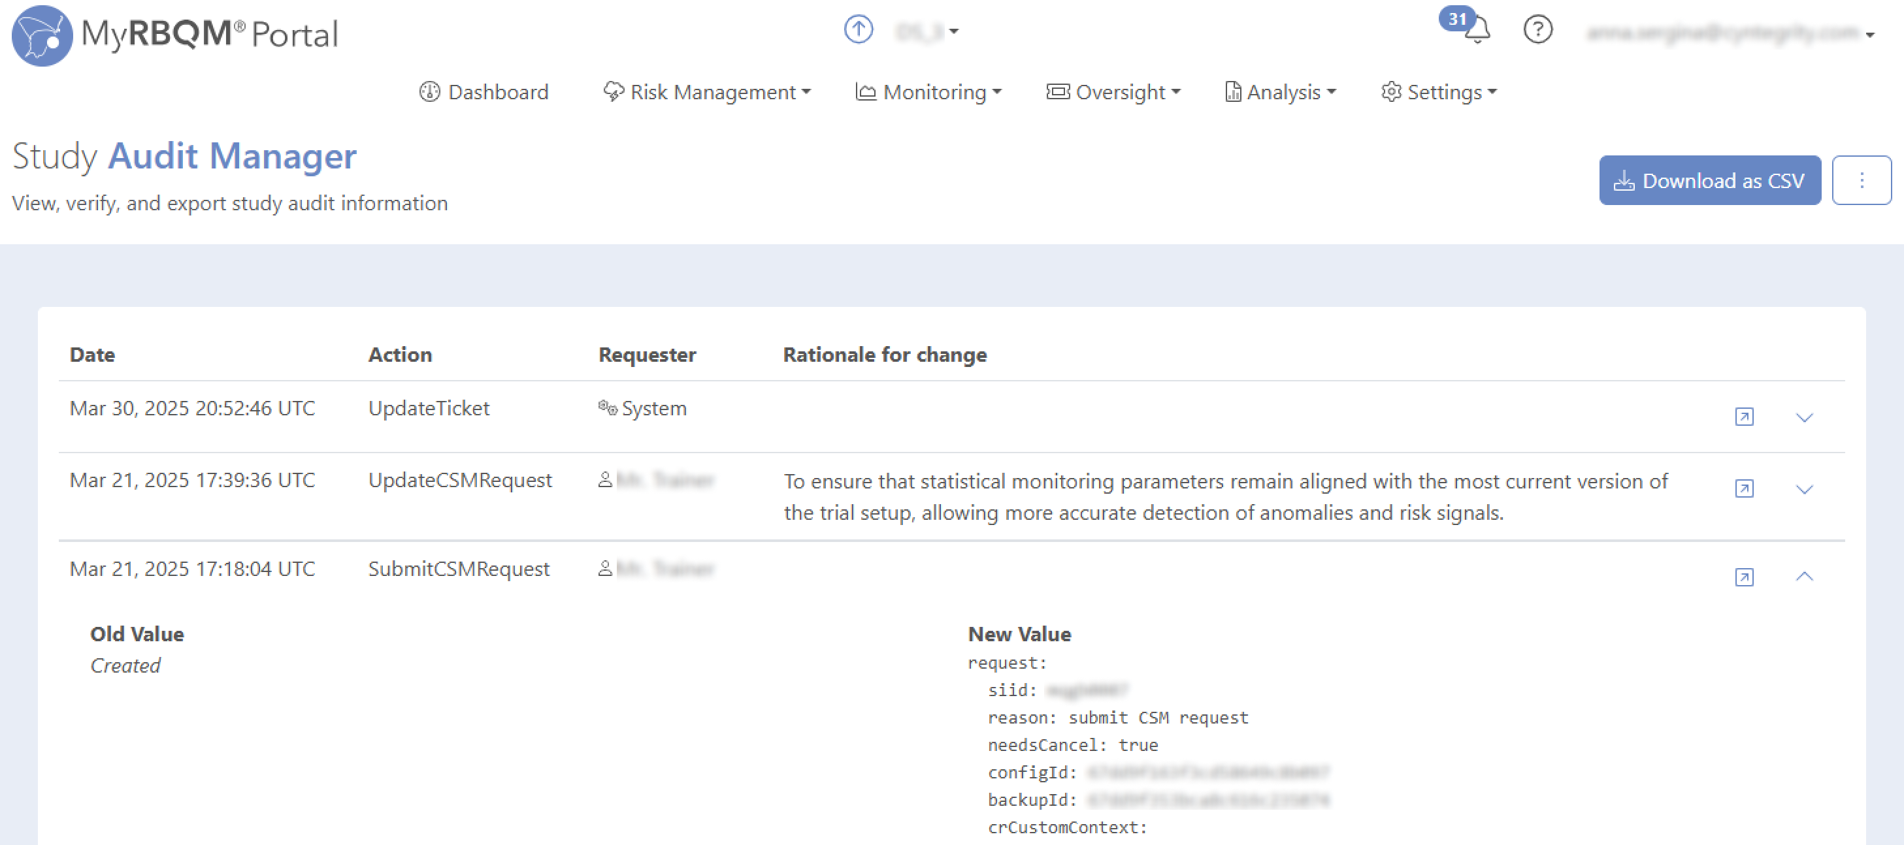Viewport: 1904px width, 845px height.
Task: Open the help question mark icon
Action: click(x=1537, y=29)
